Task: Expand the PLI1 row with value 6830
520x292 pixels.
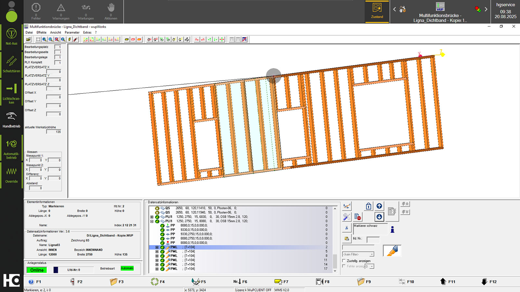Action: click(152, 217)
